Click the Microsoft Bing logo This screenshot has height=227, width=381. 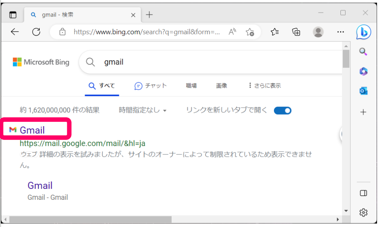(x=41, y=62)
